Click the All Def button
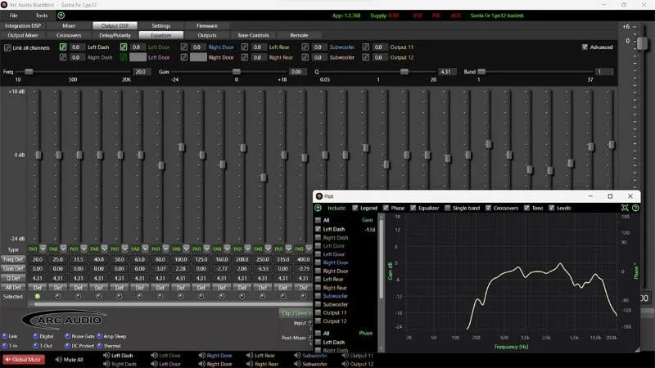This screenshot has height=368, width=655. [x=13, y=287]
